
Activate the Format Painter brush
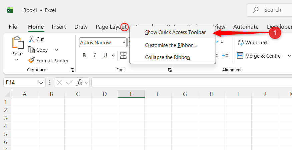point(48,60)
